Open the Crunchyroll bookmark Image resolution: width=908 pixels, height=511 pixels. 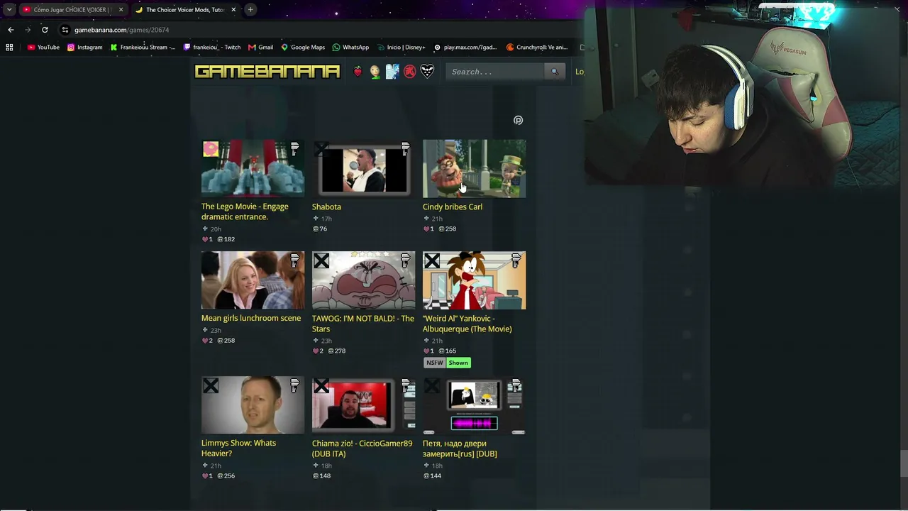(x=537, y=48)
